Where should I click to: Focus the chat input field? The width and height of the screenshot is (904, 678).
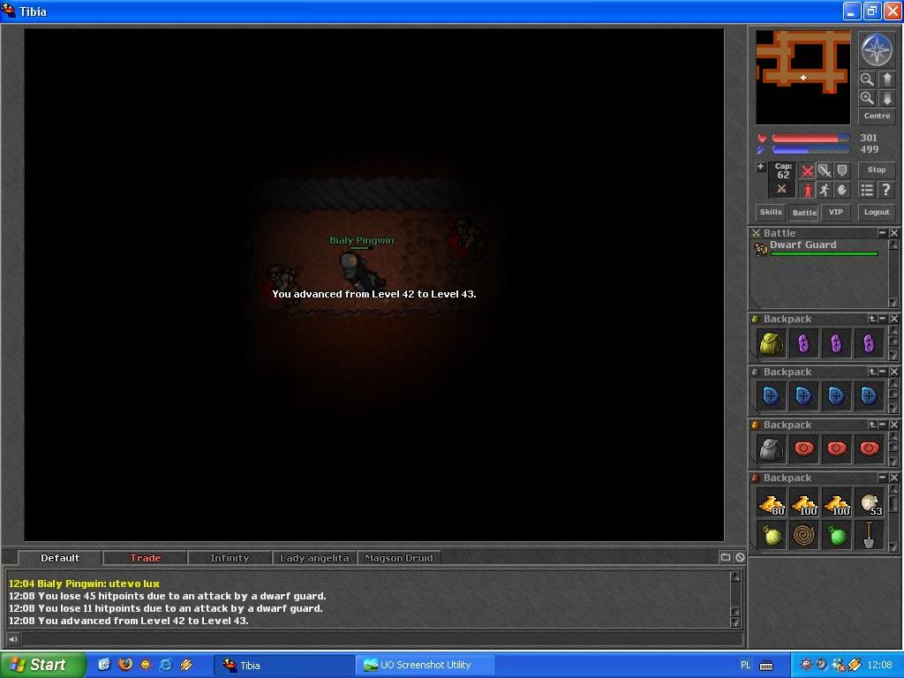coord(381,638)
